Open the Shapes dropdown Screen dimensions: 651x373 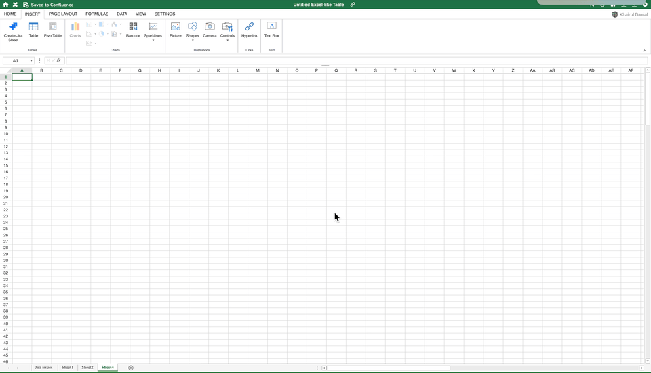pos(193,40)
